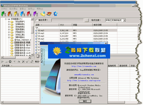This screenshot has width=143, height=105.
Task: Click the parent directory '..' drive icon
Action: (37, 28)
